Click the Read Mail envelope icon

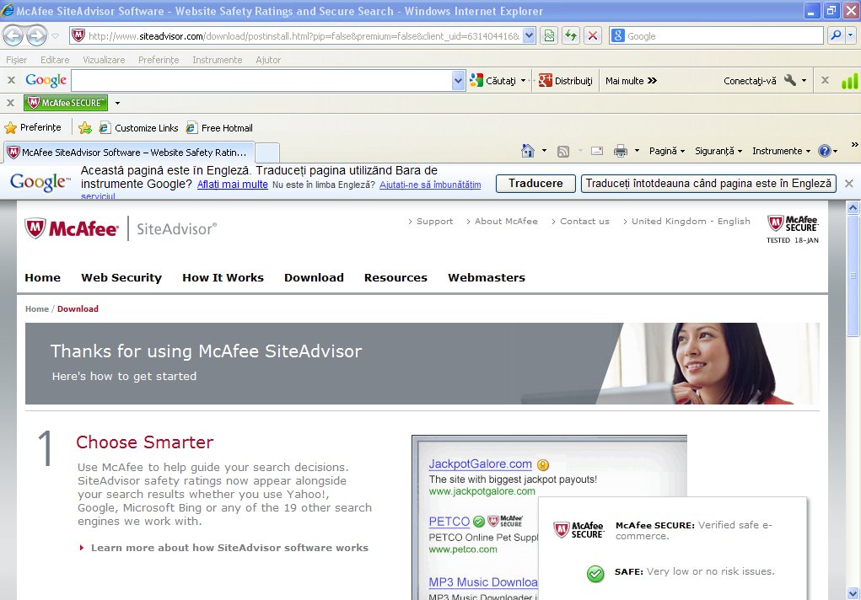(x=597, y=151)
